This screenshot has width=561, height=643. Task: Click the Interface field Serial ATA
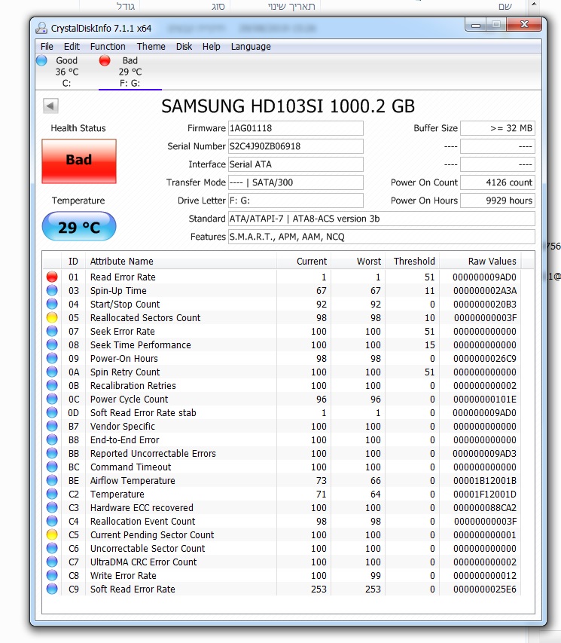[295, 164]
